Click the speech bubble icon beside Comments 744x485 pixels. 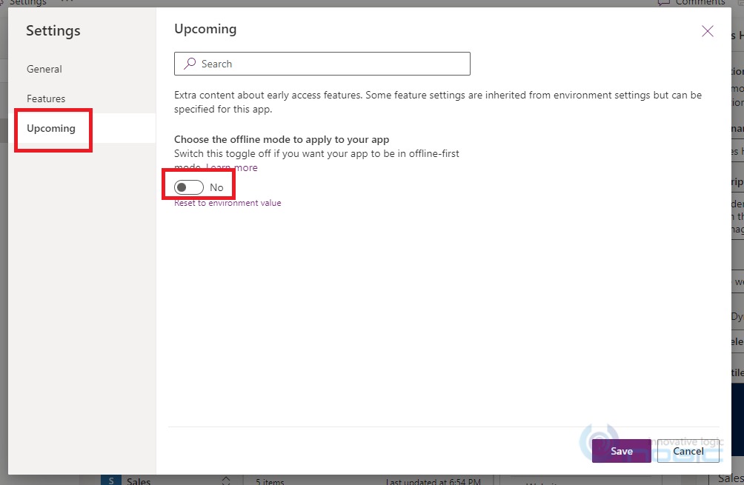click(x=662, y=3)
